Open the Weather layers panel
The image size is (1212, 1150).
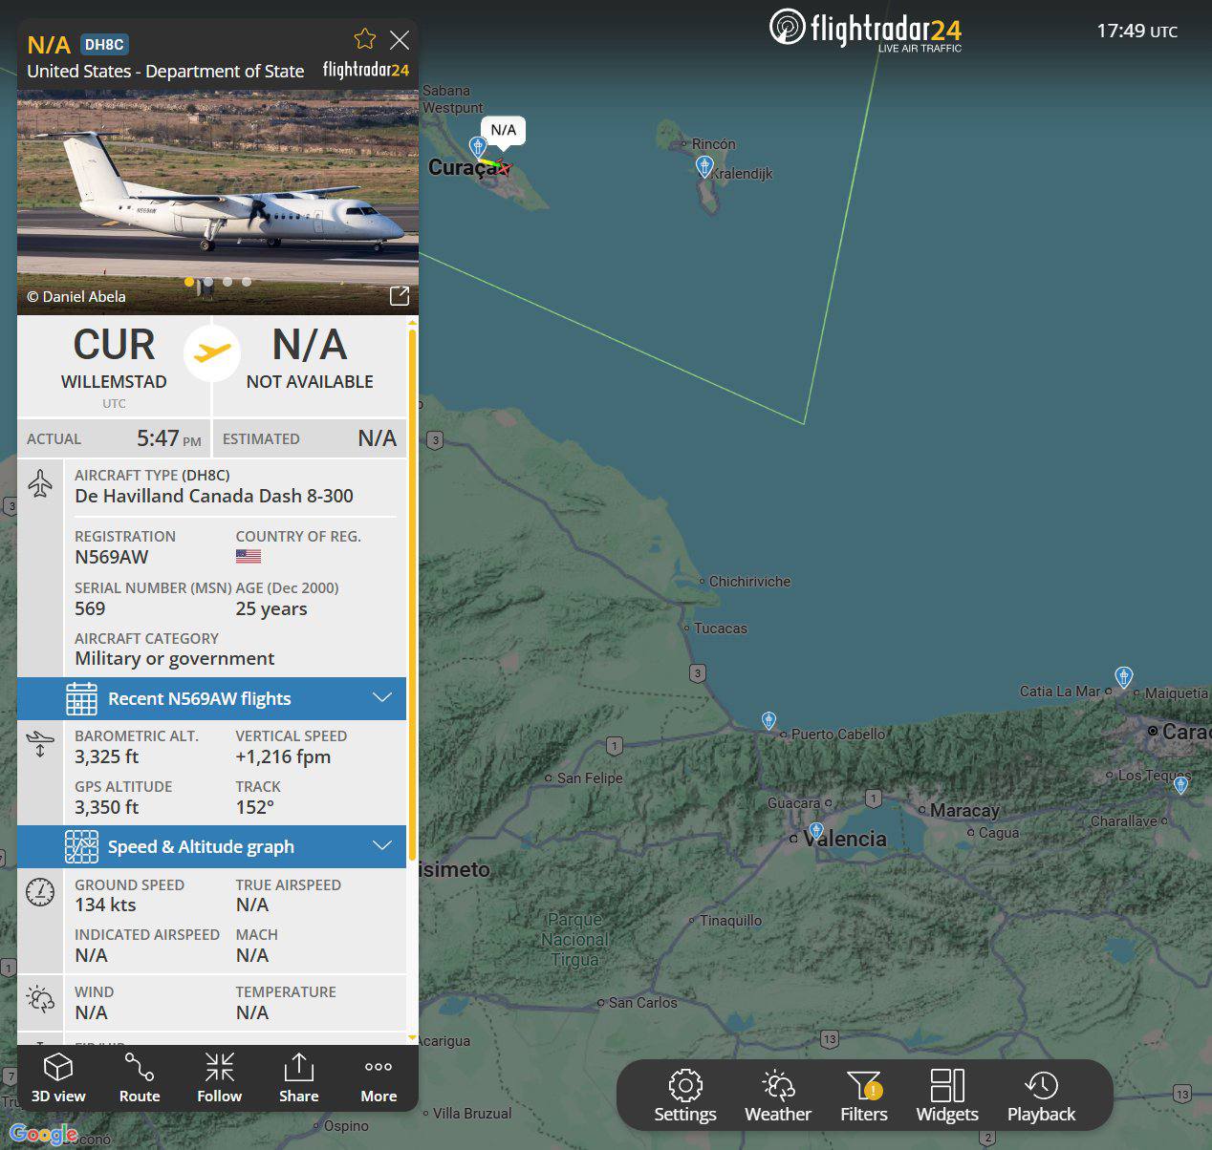pos(778,1096)
